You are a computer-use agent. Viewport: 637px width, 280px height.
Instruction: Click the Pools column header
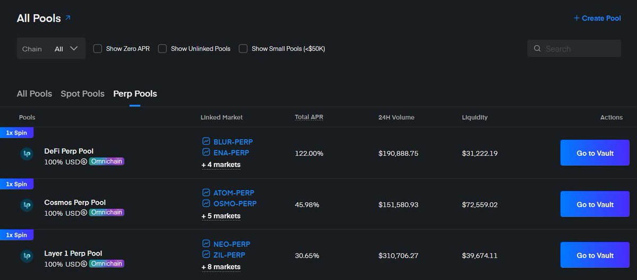click(27, 117)
